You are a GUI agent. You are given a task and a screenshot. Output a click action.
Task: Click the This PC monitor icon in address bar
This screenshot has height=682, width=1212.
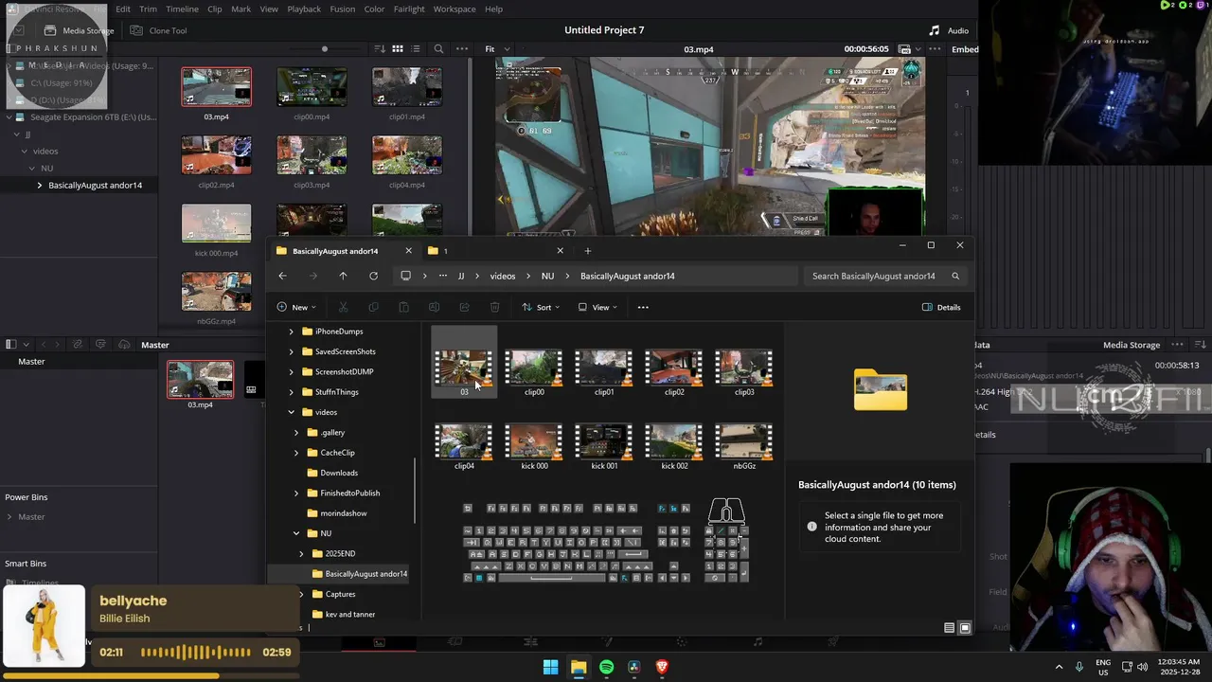(405, 276)
